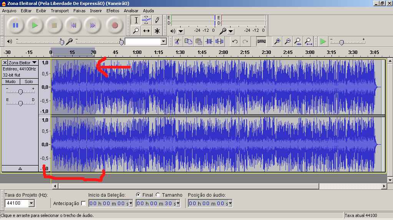The image size is (393, 220).
Task: Open Início da Seleção time format dropdown
Action: [x=131, y=204]
